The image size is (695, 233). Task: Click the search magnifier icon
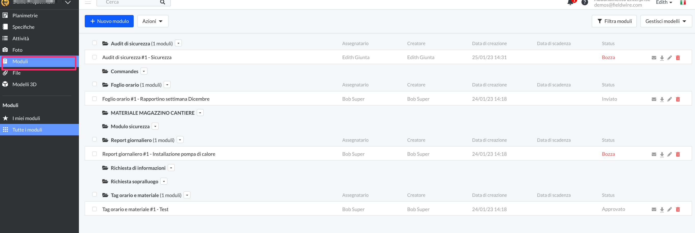click(162, 2)
